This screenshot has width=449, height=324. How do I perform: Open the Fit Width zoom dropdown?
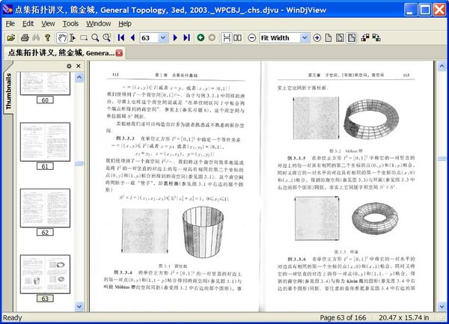click(305, 37)
